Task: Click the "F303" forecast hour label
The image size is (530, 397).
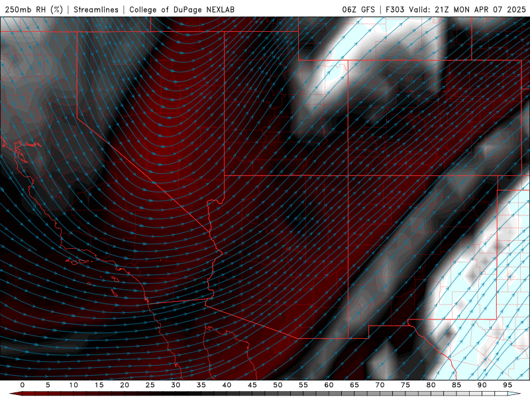Action: (x=395, y=9)
